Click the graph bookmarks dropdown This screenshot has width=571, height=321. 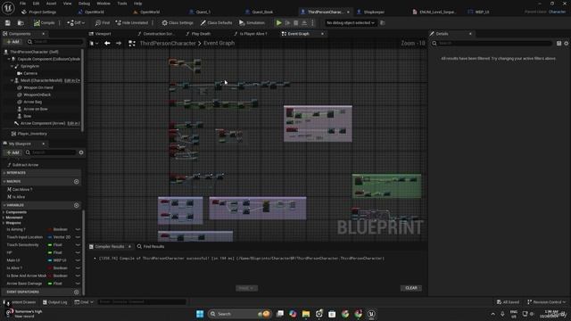tap(94, 44)
